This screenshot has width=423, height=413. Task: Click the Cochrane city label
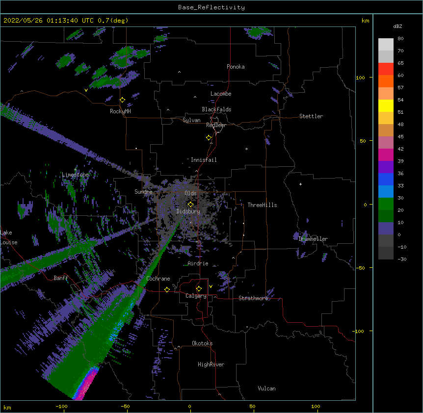(158, 279)
